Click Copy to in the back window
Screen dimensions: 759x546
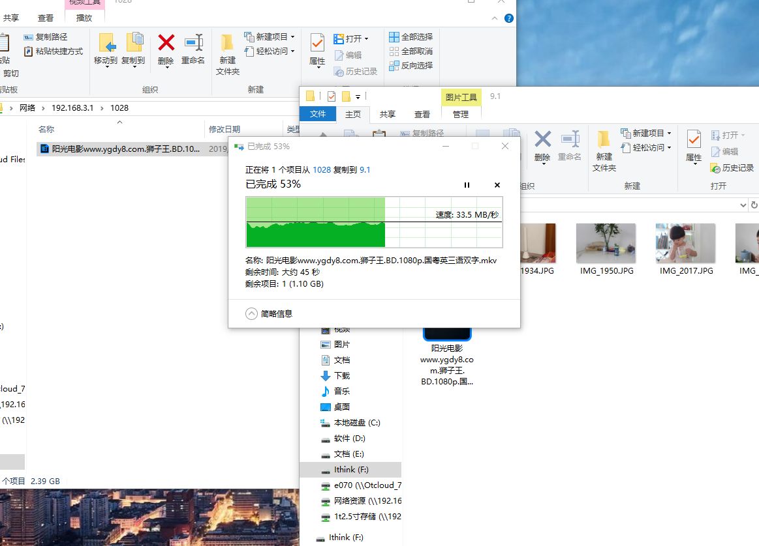(133, 49)
